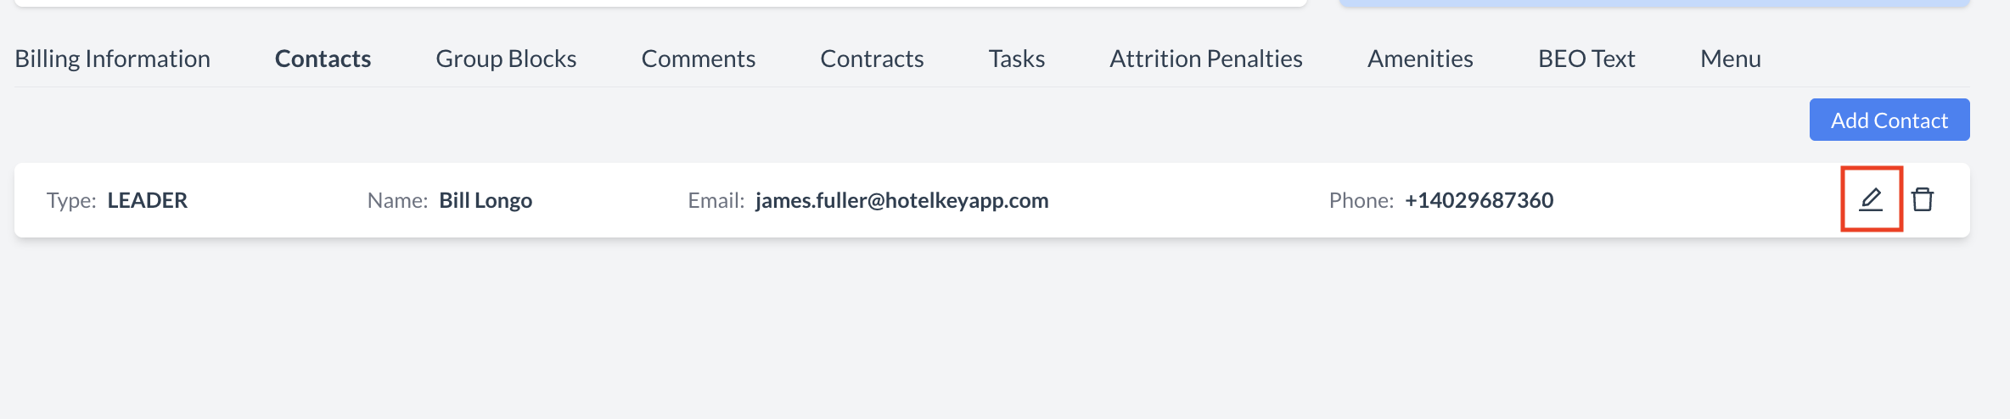Switch to the Group Blocks tab
Image resolution: width=2010 pixels, height=419 pixels.
pos(506,59)
